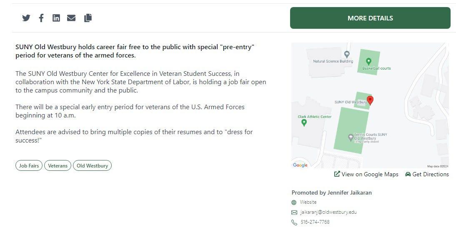Select the Job Fairs tag
456x235 pixels.
[29, 165]
